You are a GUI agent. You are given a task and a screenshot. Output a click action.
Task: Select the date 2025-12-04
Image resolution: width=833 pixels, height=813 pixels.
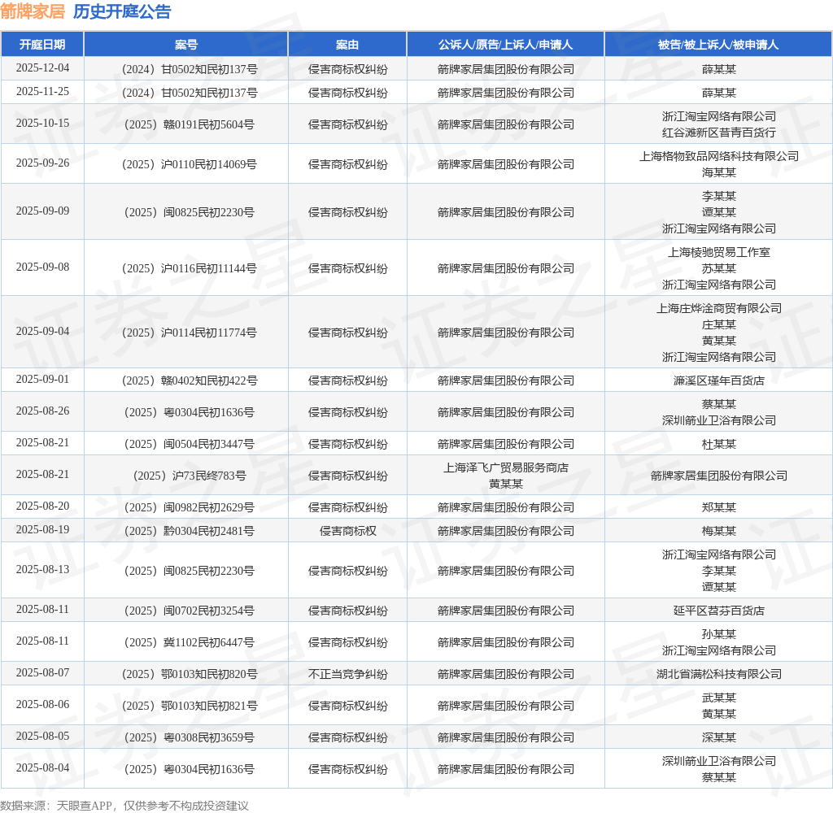(42, 68)
